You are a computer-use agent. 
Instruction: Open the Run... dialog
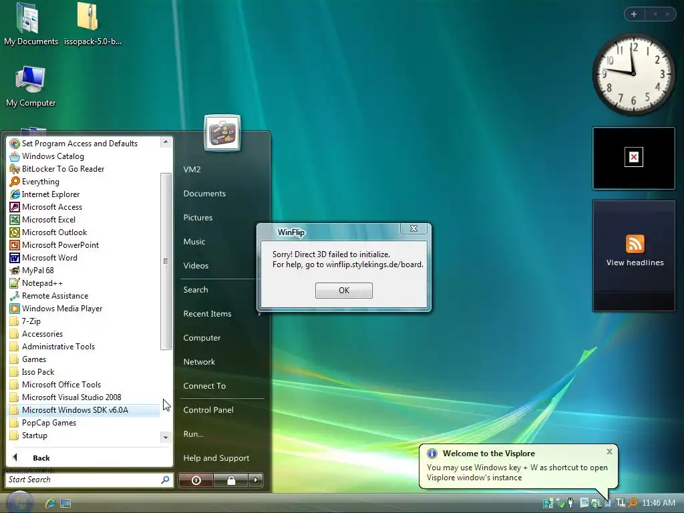pos(193,434)
